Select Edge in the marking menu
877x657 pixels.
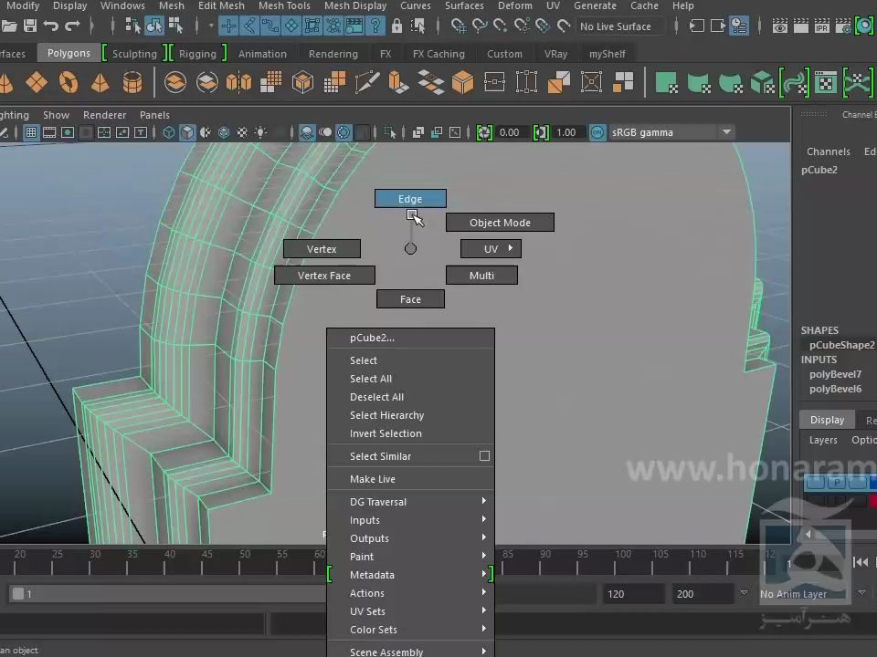[410, 199]
